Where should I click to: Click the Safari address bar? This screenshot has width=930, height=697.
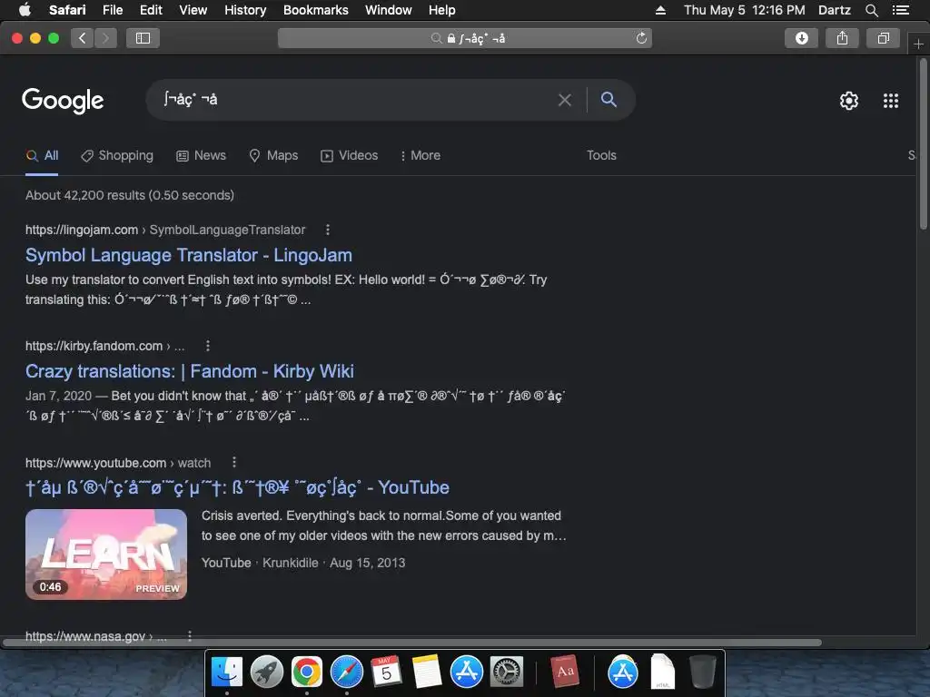coord(465,38)
